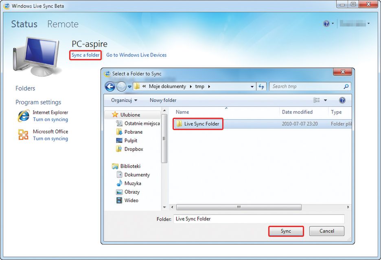Click the Sync a folder link

(x=85, y=55)
